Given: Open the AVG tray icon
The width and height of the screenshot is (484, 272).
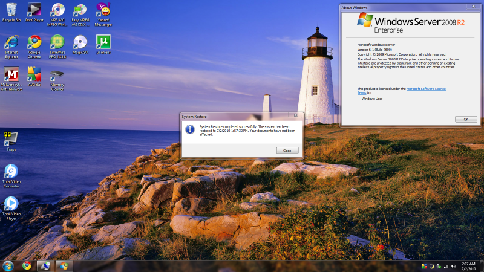Looking at the screenshot, I should 425,266.
